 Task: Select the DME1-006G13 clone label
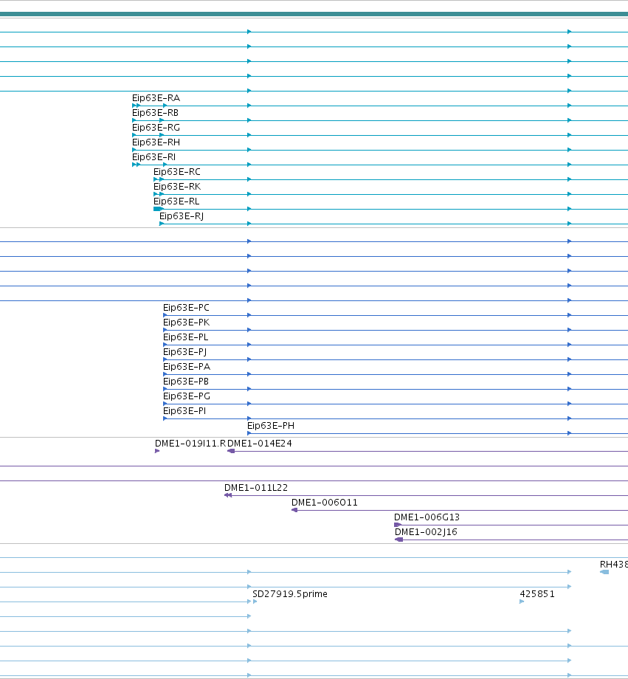[427, 517]
